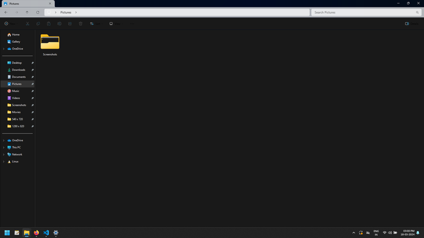424x238 pixels.
Task: Toggle the Details pane button
Action: click(x=412, y=24)
